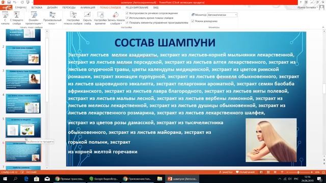Viewport: 326px width, 183px height.
Task: Select slide 4 thumbnail
Action: [23, 104]
